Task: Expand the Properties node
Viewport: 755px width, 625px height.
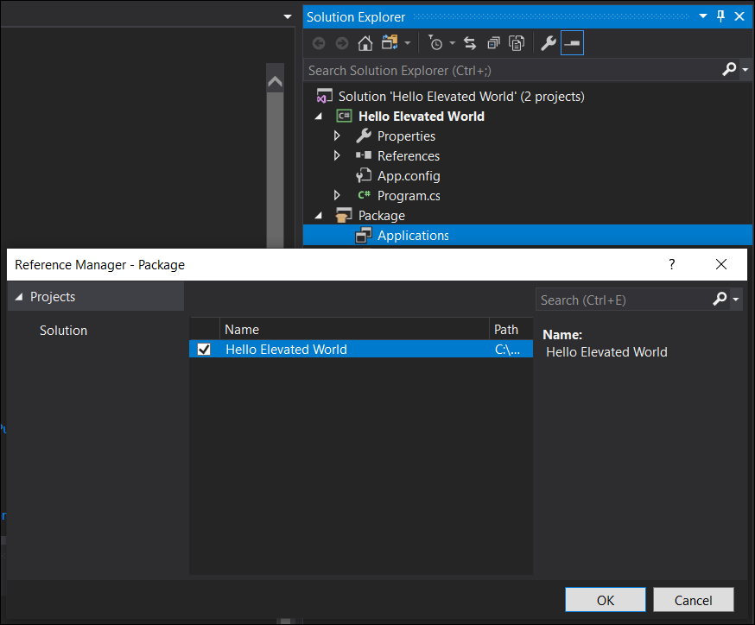Action: [x=337, y=136]
